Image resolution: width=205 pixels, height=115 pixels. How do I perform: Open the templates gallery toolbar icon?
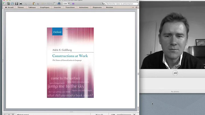click(8, 4)
